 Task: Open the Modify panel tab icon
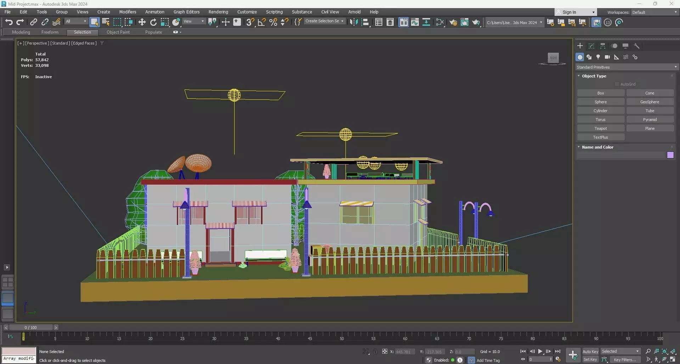pyautogui.click(x=591, y=46)
